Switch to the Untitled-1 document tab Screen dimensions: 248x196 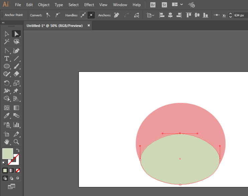click(54, 26)
